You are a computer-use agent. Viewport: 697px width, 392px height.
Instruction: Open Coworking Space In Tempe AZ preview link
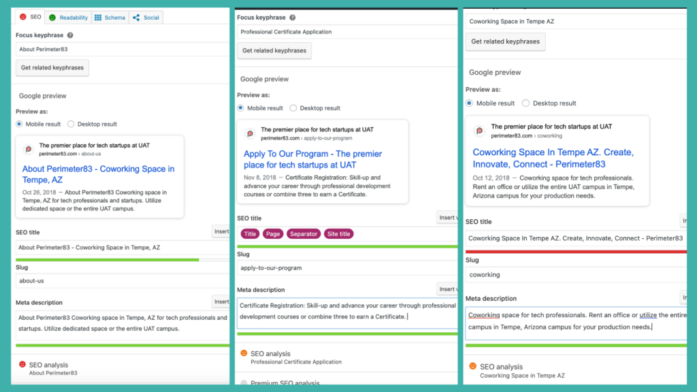(x=553, y=158)
